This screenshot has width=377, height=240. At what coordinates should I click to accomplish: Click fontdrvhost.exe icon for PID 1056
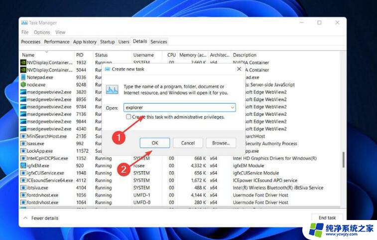coord(23,195)
